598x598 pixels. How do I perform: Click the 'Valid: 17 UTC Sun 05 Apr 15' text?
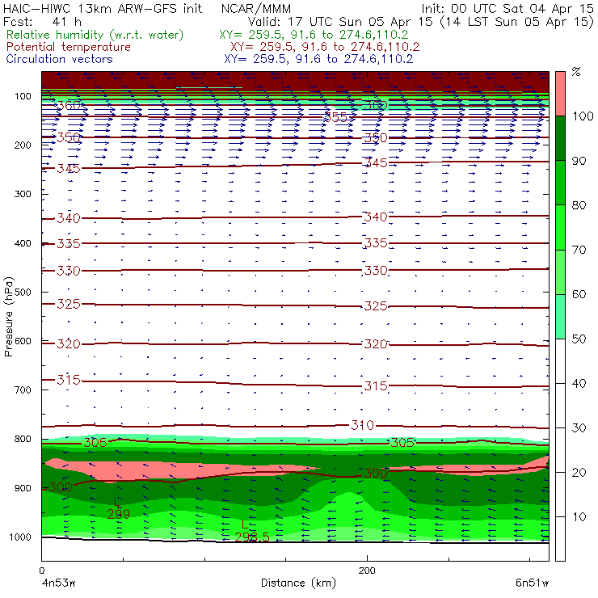tap(340, 22)
